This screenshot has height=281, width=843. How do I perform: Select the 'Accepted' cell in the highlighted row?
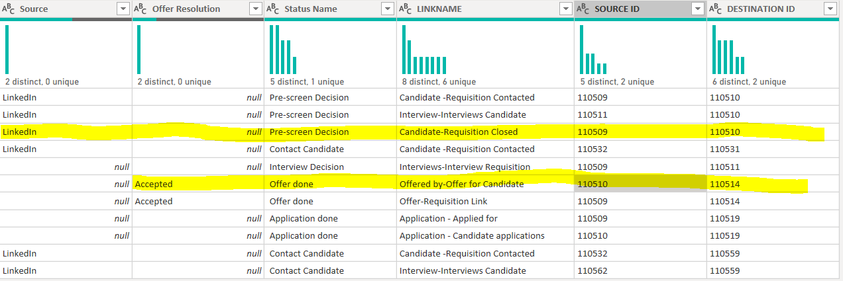pos(198,184)
